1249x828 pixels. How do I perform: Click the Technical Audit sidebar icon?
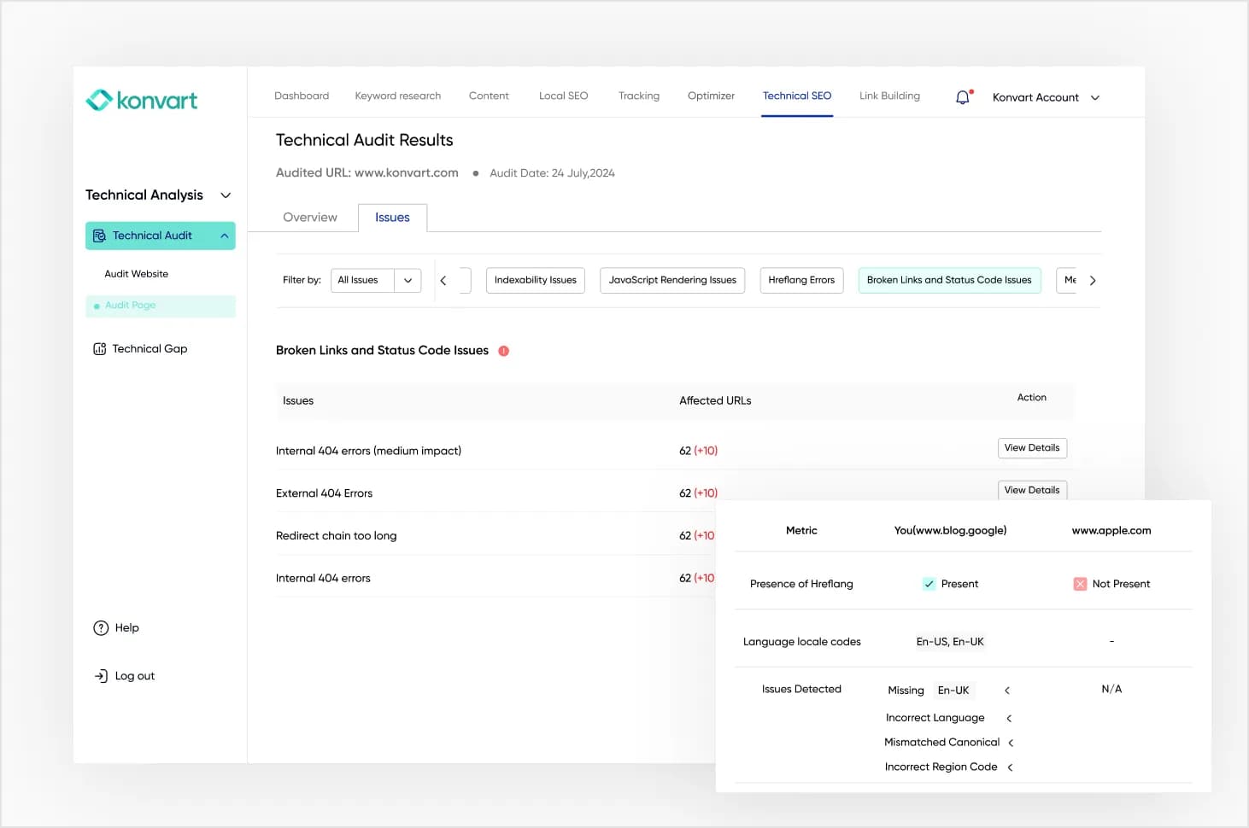tap(99, 236)
